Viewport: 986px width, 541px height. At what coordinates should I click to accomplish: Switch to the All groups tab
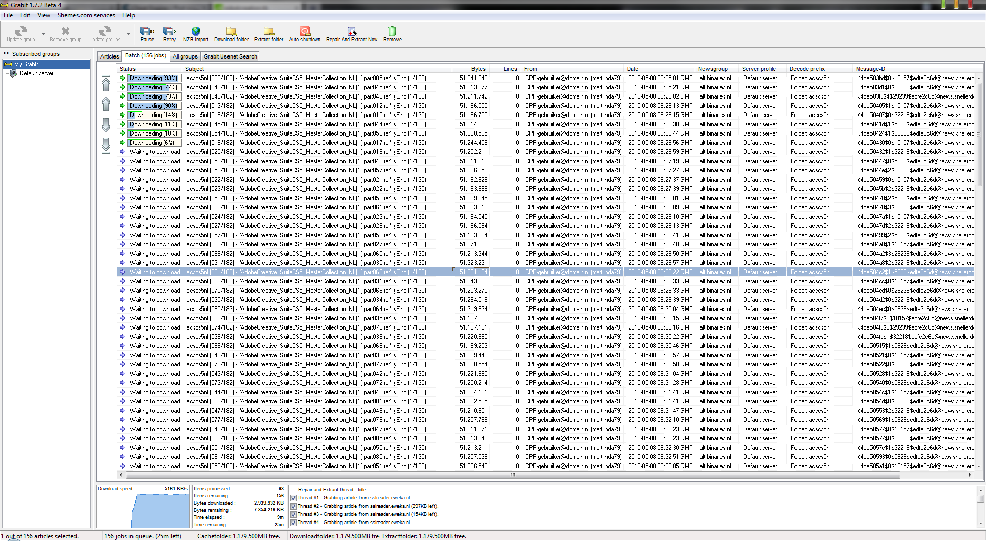[x=185, y=56]
